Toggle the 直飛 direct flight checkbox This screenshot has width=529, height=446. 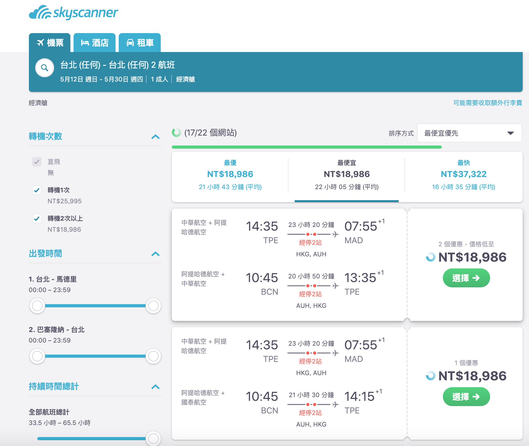pos(37,162)
